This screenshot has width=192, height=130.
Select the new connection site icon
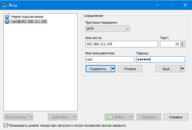[x=7, y=17]
